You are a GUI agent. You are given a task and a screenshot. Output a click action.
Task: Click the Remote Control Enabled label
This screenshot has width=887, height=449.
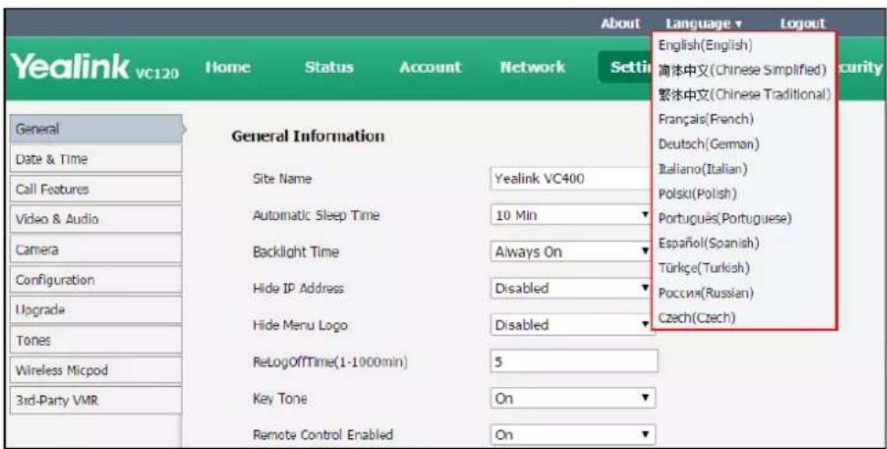click(x=322, y=435)
